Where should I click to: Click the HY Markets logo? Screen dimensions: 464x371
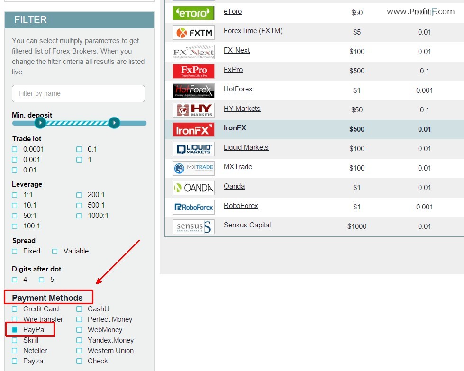point(193,110)
